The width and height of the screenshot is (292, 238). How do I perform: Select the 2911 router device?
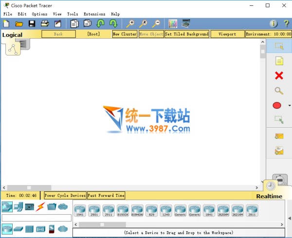(109, 210)
